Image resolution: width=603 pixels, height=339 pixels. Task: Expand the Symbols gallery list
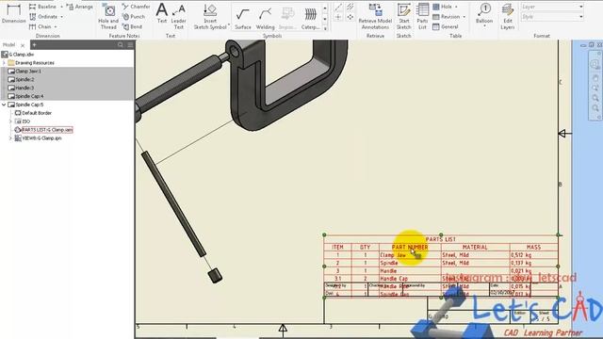[325, 28]
